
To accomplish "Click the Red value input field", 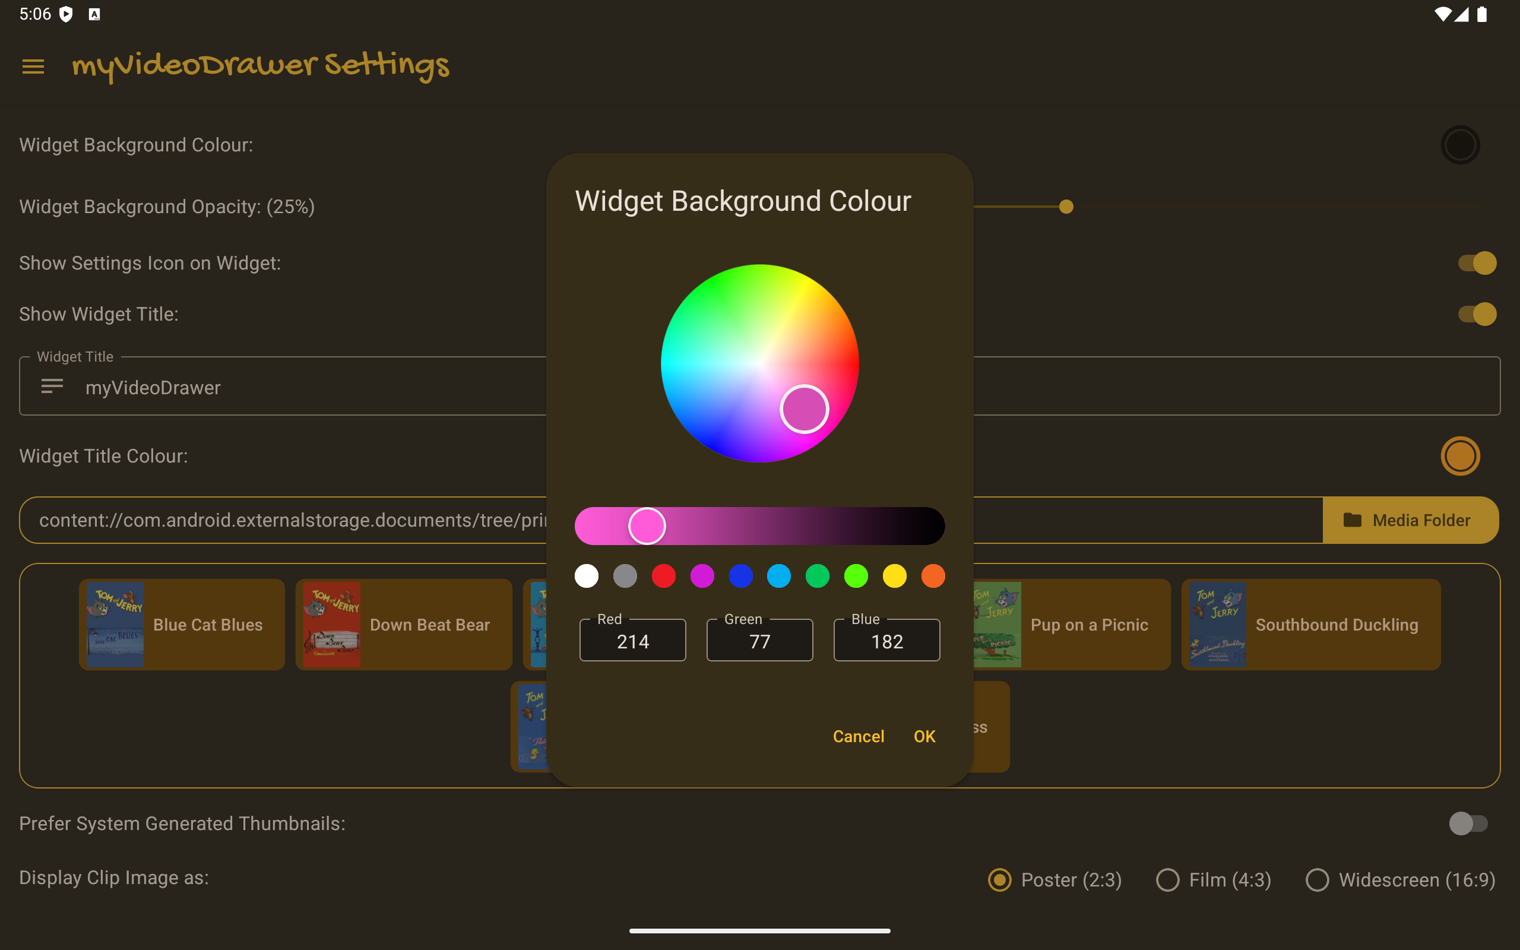I will (632, 641).
